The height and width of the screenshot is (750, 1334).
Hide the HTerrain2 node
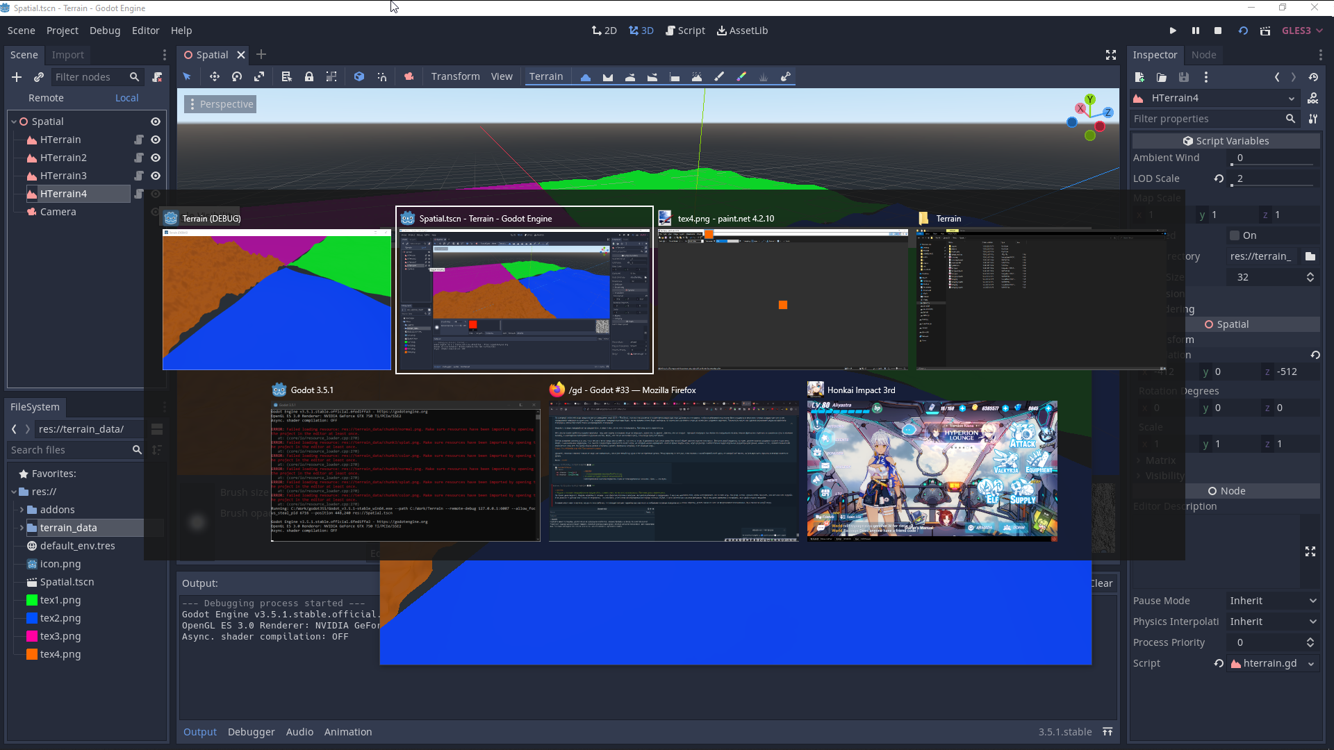pos(156,158)
